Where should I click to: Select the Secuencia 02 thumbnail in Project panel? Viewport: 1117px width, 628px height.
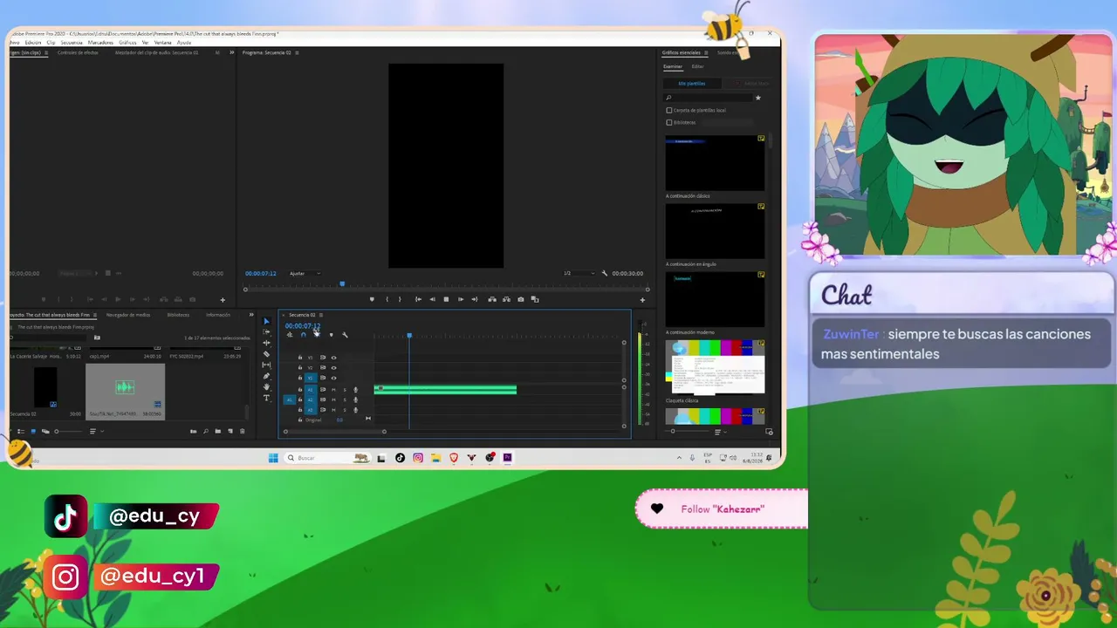click(x=45, y=387)
